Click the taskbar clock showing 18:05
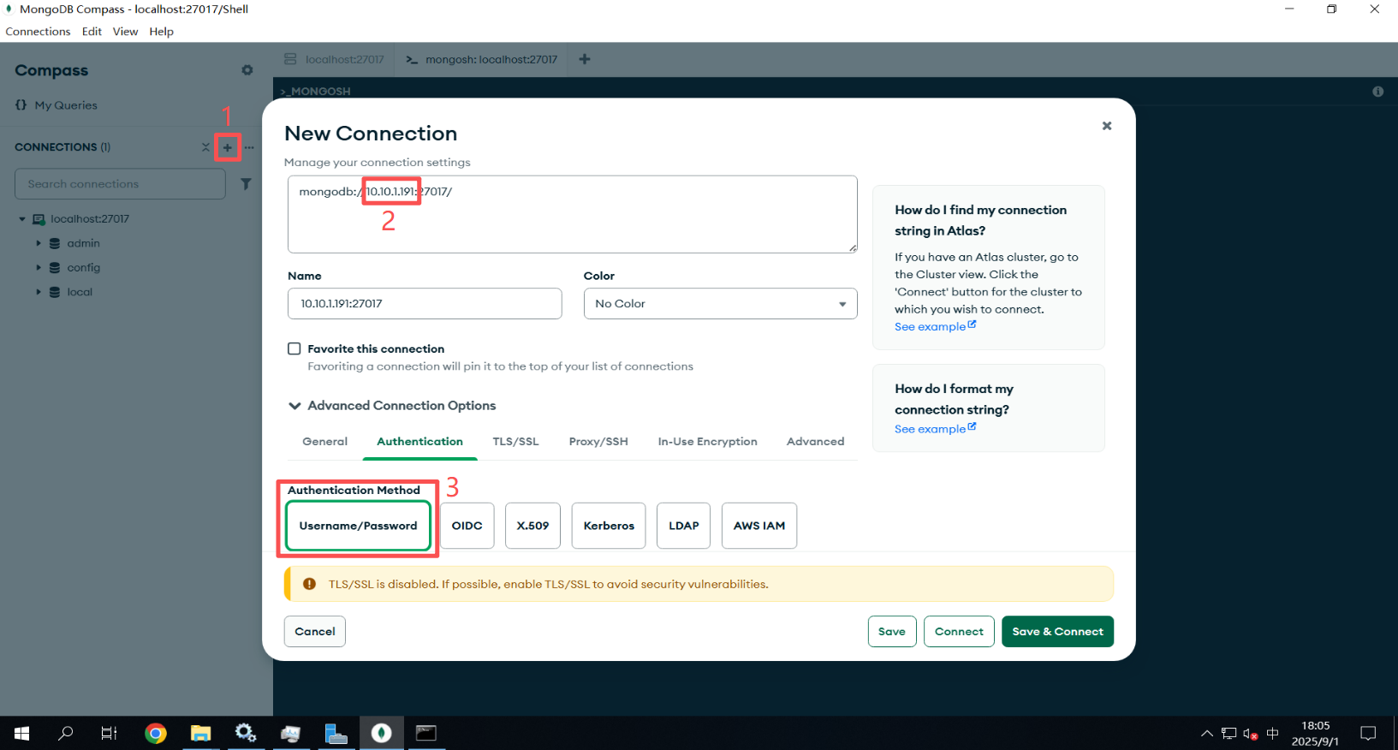The width and height of the screenshot is (1398, 750). tap(1316, 733)
